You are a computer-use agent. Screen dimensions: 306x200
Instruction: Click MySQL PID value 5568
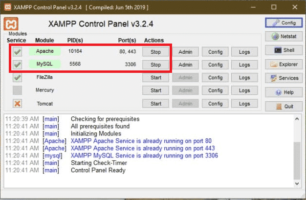tap(75, 64)
